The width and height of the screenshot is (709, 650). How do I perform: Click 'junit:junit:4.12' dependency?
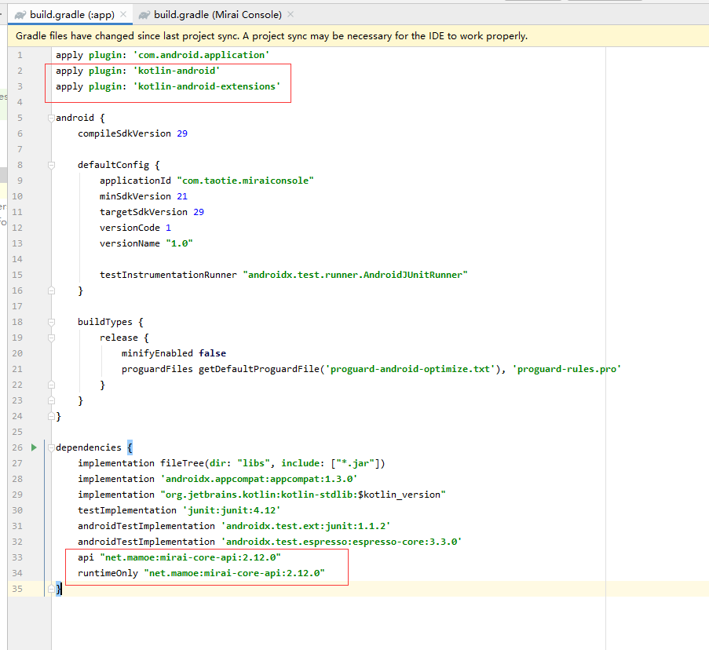pos(232,510)
